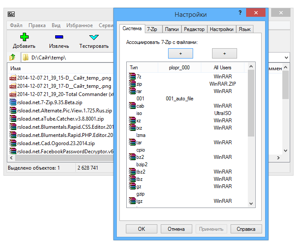
Task: Click the question mark help button in title bar
Action: point(240,12)
